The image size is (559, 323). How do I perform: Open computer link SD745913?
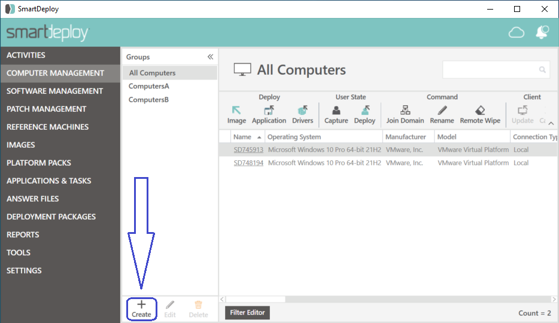[x=248, y=150]
